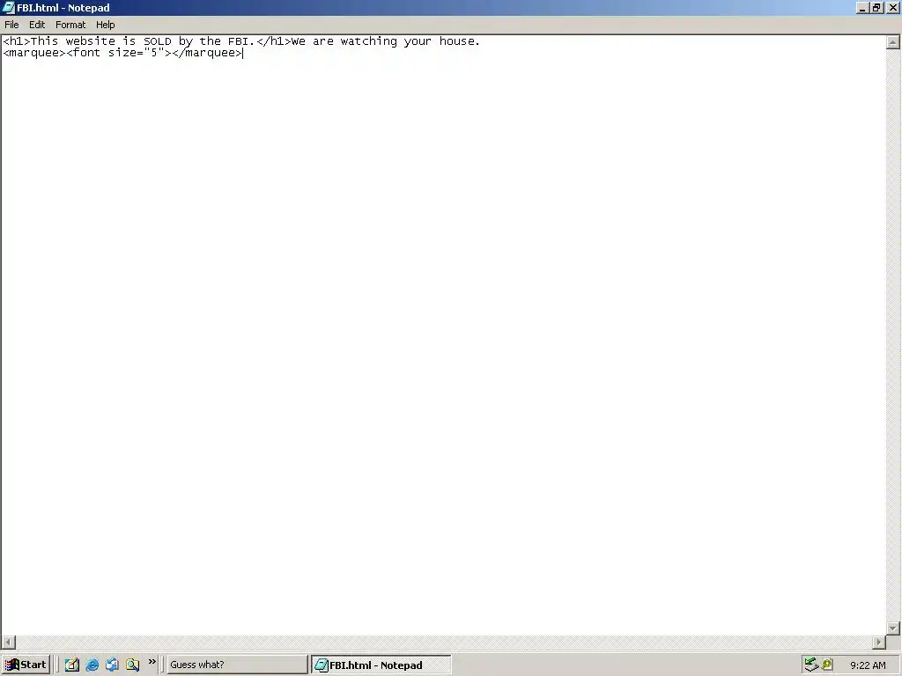902x676 pixels.
Task: Click the unplug hardware tray icon
Action: click(x=811, y=665)
